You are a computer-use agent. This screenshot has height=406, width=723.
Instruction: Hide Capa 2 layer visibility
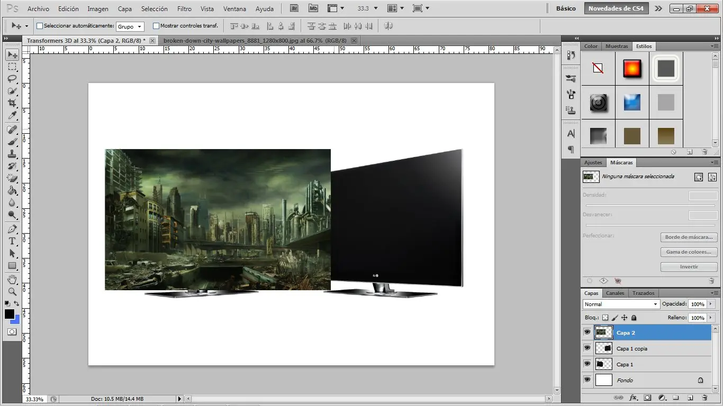(587, 332)
